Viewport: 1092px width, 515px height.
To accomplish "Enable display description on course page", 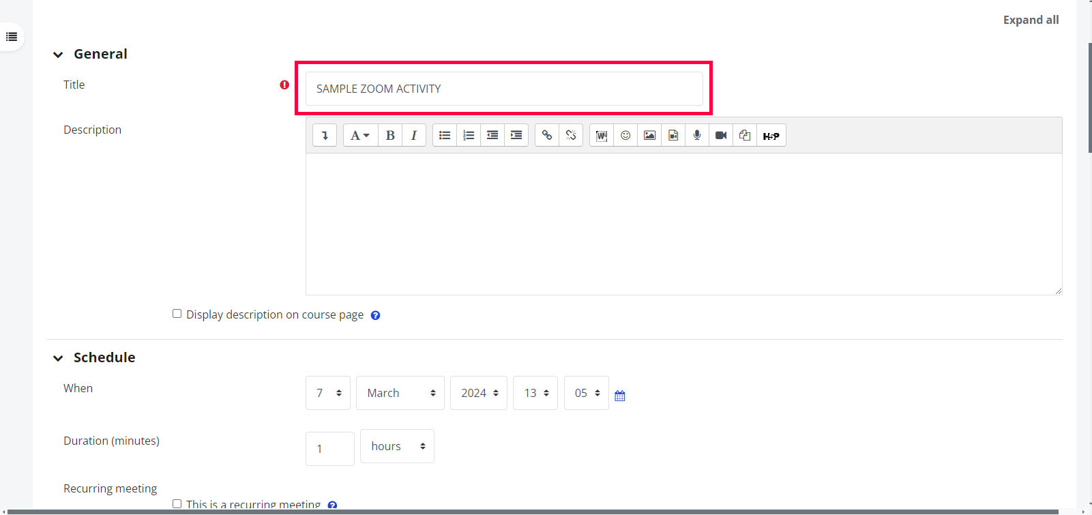I will point(177,314).
